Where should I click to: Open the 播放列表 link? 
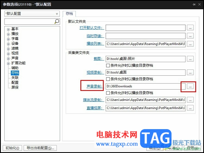point(95,43)
